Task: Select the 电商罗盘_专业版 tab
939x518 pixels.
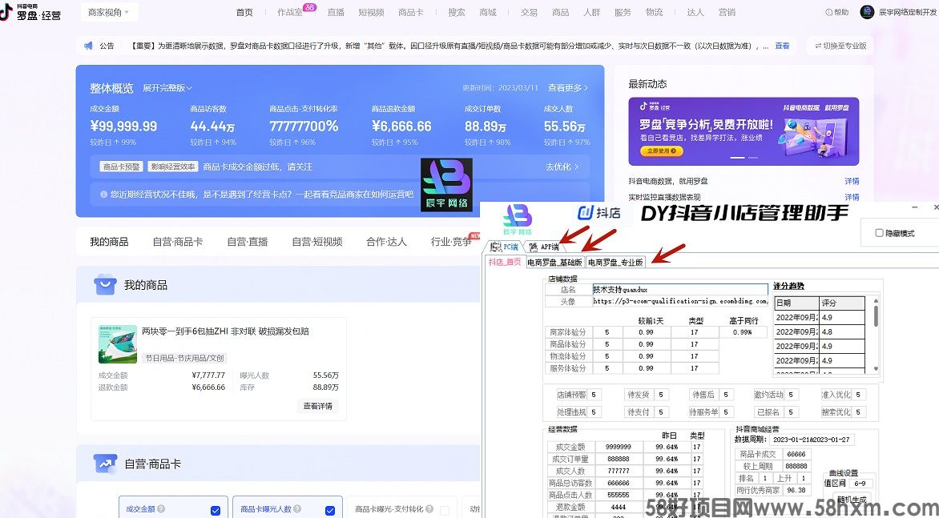Action: point(615,262)
